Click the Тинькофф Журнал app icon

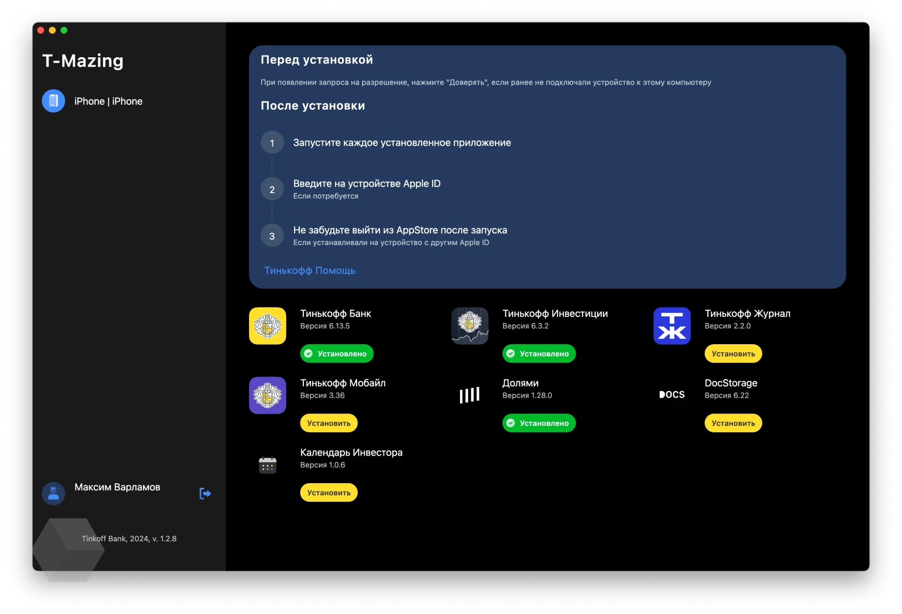pos(672,326)
